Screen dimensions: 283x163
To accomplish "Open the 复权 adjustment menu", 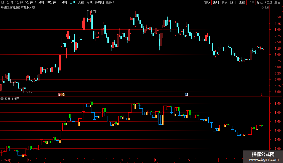I will pyautogui.click(x=207, y=2).
